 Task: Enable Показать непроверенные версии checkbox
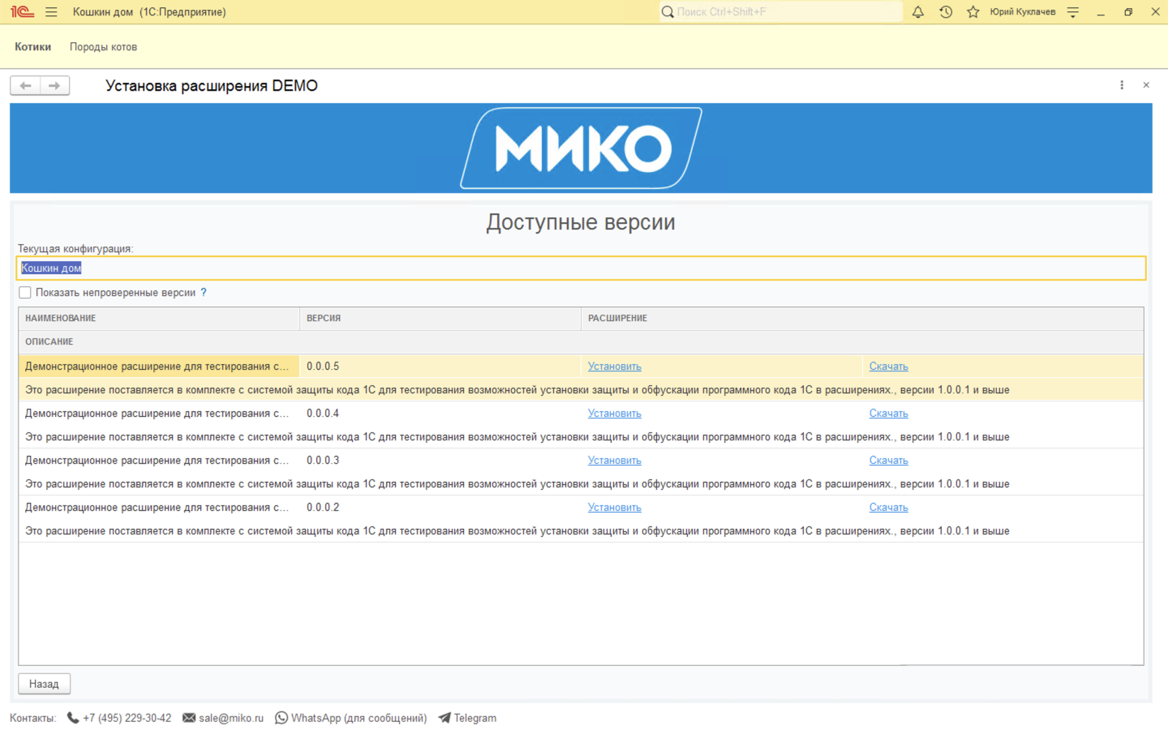coord(25,292)
